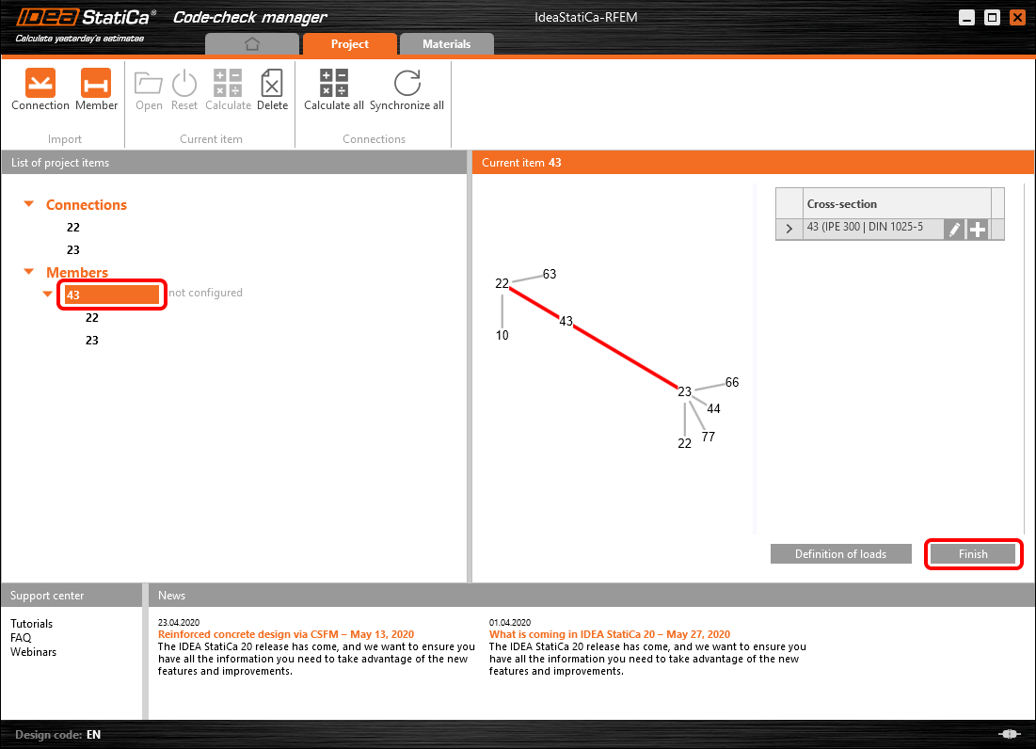The width and height of the screenshot is (1036, 749).
Task: Click member label 63 in diagram
Action: click(550, 274)
